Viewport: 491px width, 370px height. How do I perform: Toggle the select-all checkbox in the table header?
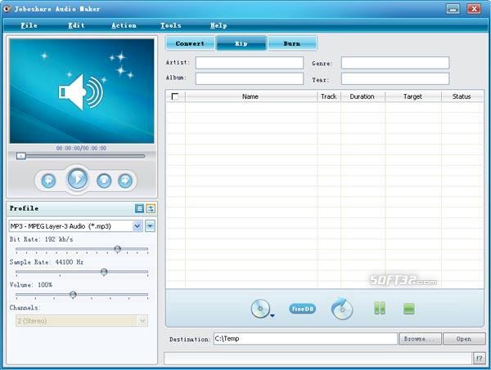(x=175, y=96)
